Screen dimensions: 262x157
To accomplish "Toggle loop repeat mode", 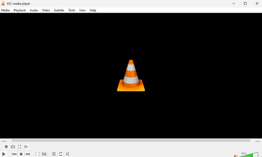I will 61,154.
